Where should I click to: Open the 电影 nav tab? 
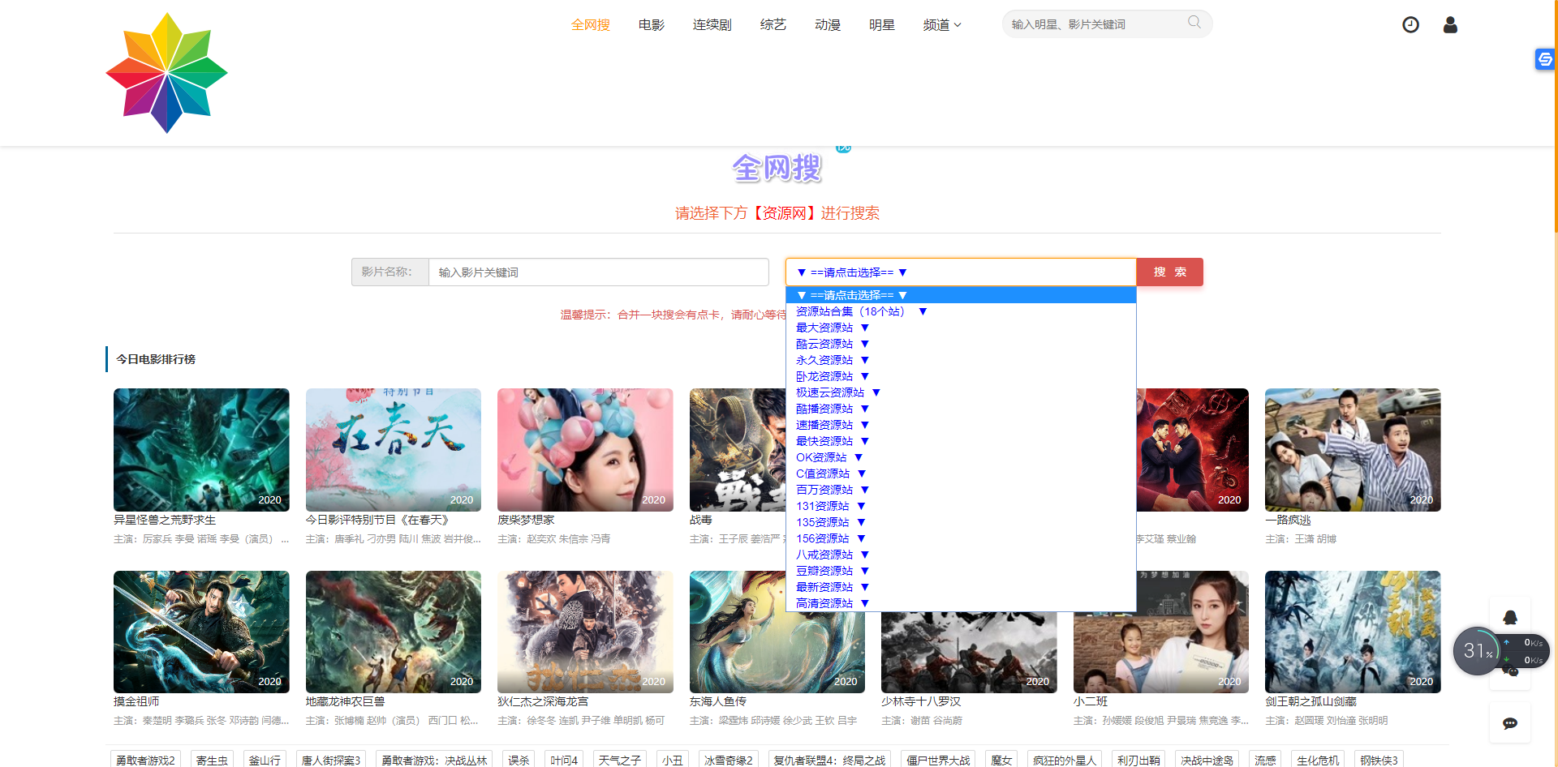pos(651,25)
